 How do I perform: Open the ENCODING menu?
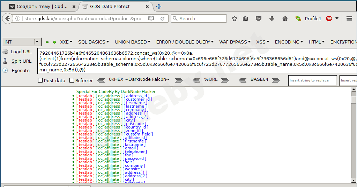click(x=289, y=42)
